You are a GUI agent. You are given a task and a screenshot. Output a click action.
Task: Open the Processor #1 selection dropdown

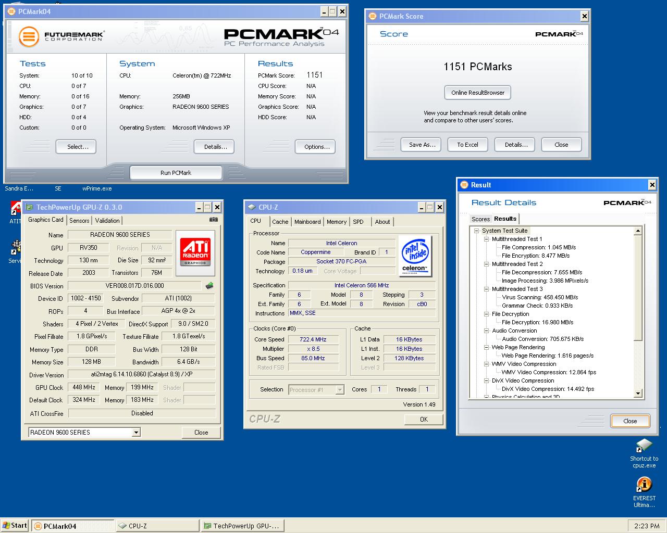340,389
